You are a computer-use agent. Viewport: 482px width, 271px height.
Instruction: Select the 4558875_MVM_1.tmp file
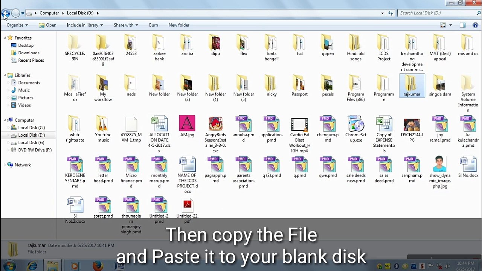[x=131, y=129]
